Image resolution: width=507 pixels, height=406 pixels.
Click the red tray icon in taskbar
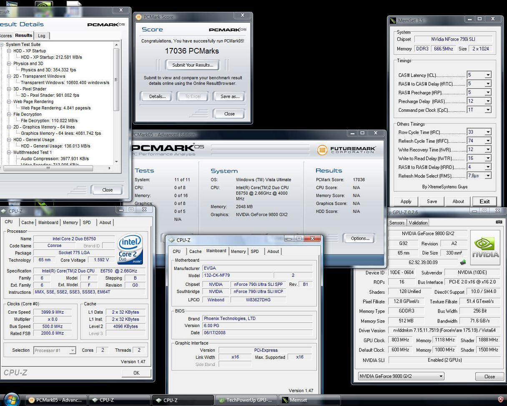click(501, 400)
